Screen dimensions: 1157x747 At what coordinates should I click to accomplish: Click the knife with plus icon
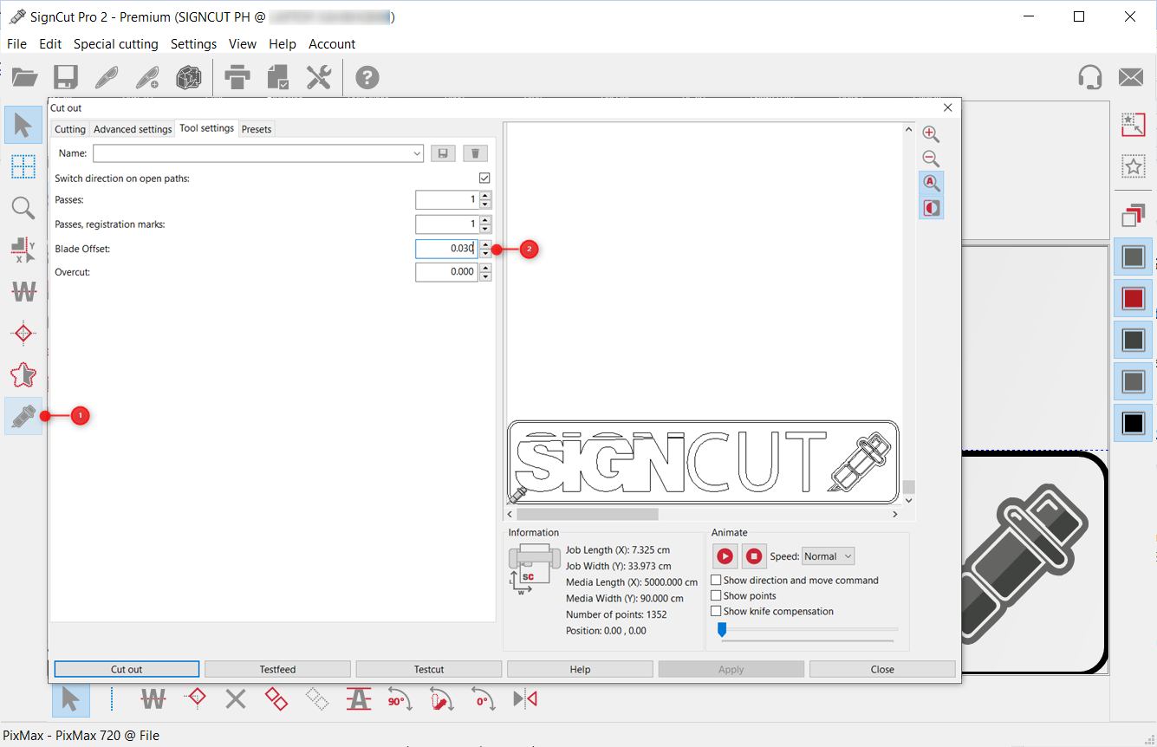(147, 78)
